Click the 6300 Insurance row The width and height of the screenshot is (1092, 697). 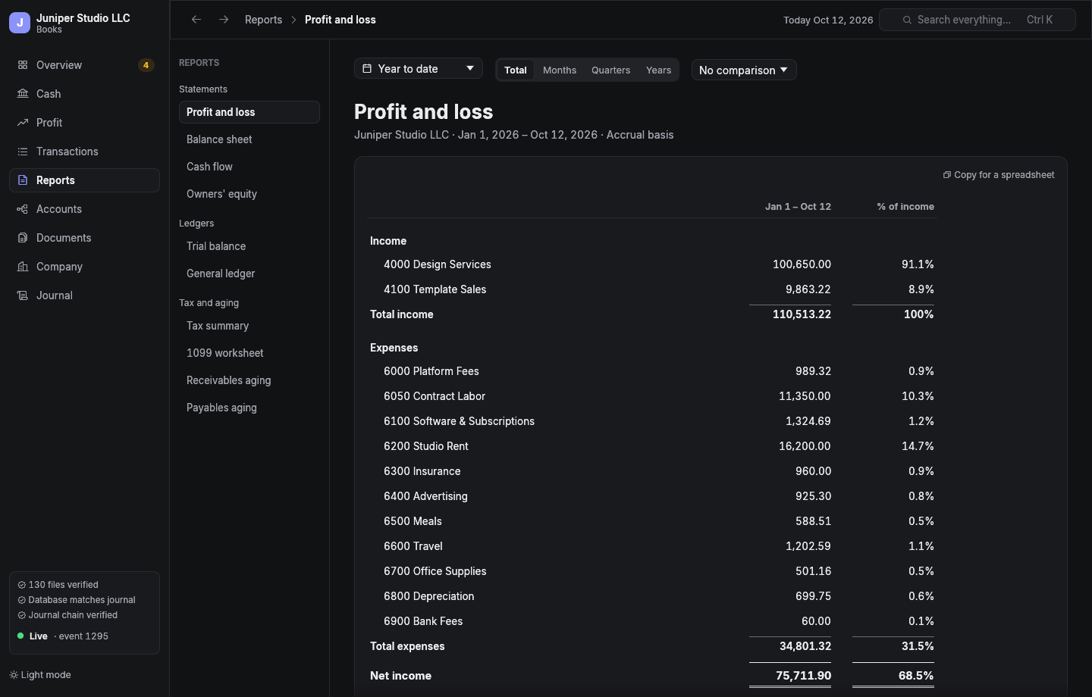coord(652,471)
